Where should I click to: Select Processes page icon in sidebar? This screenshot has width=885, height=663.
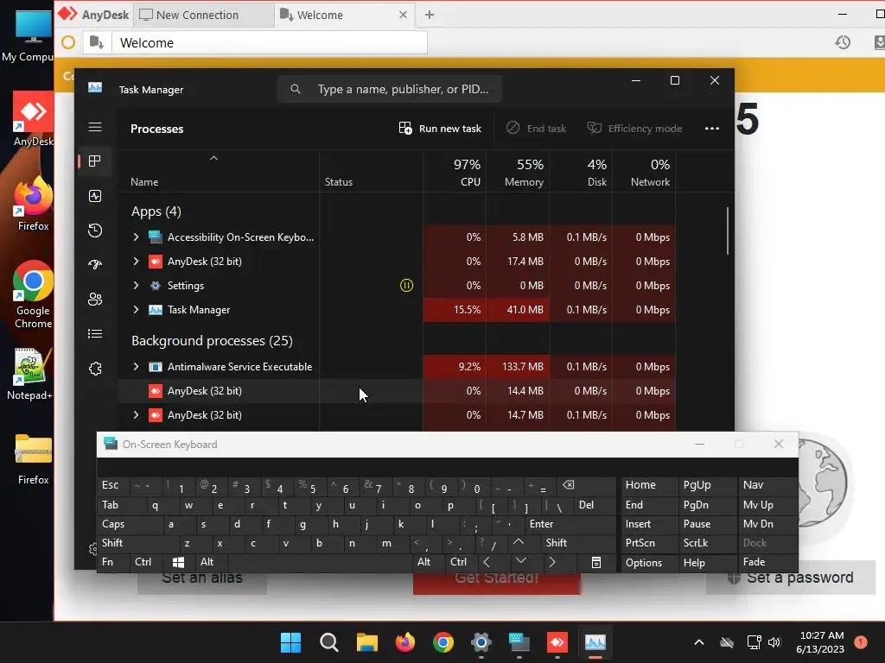pyautogui.click(x=95, y=161)
